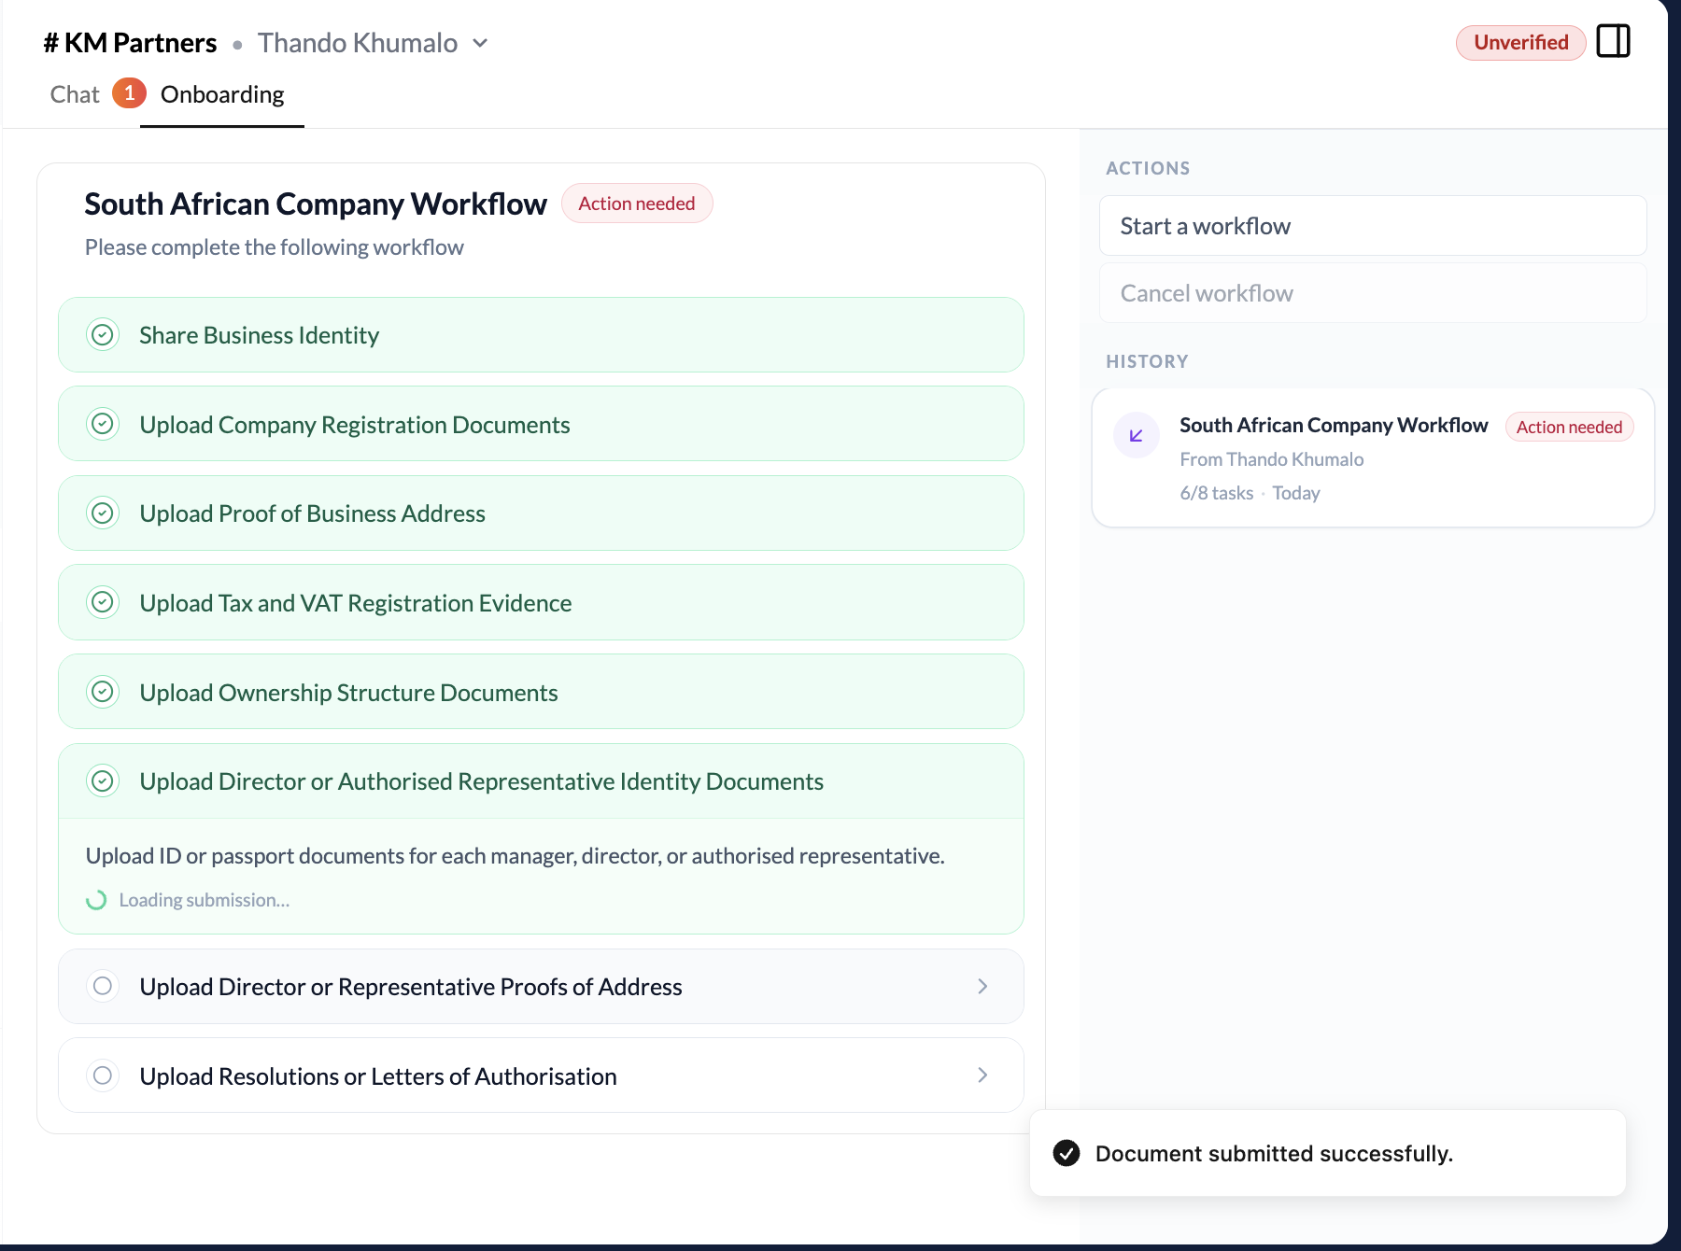Image resolution: width=1681 pixels, height=1251 pixels.
Task: Click the checkmark icon beside Share Business Identity
Action: point(103,334)
